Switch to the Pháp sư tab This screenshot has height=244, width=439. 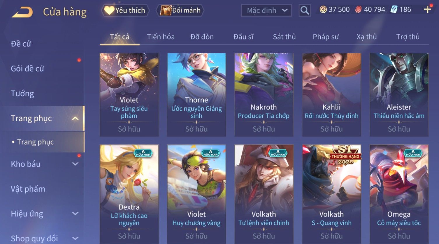coord(326,37)
